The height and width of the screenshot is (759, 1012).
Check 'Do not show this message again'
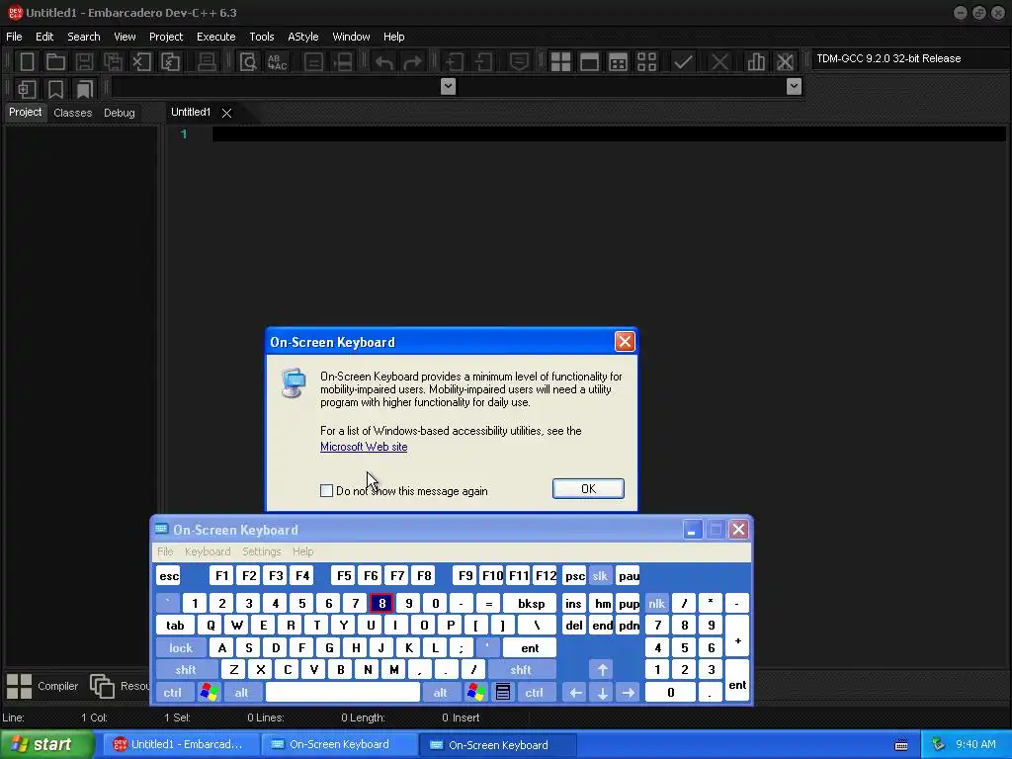326,490
